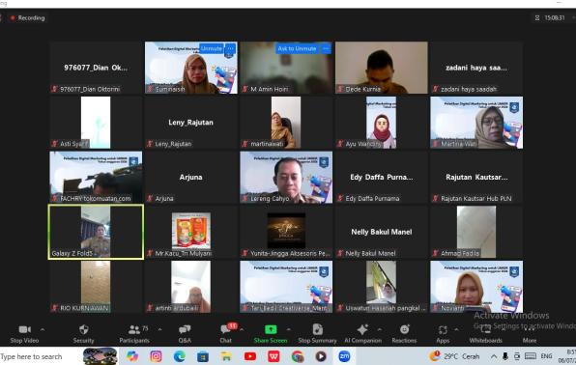Open the Security shield menu
The width and height of the screenshot is (576, 365).
point(84,329)
